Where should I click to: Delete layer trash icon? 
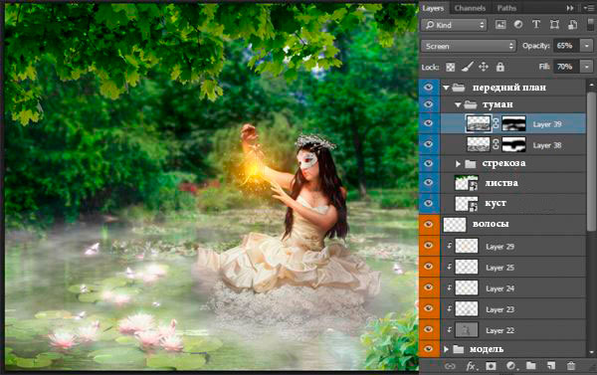point(571,366)
